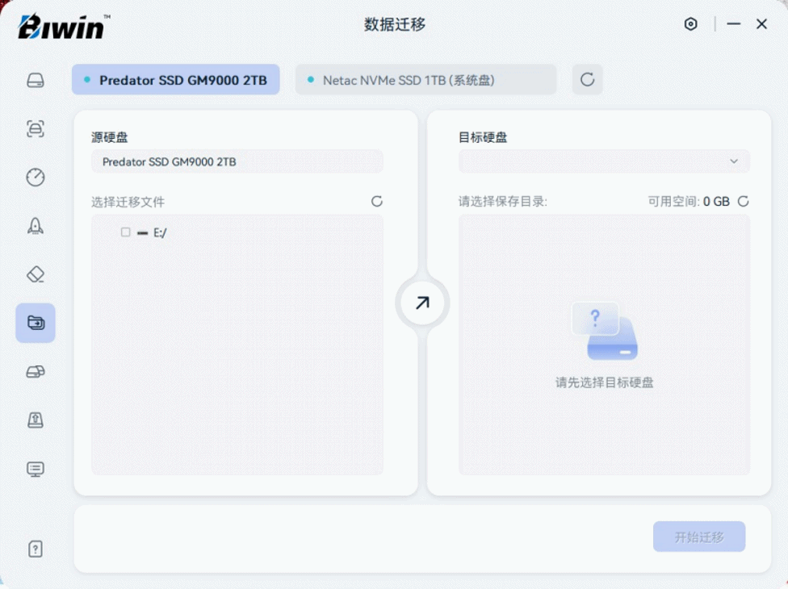Select the Predator SSD GM9000 2TB tab

(x=176, y=80)
